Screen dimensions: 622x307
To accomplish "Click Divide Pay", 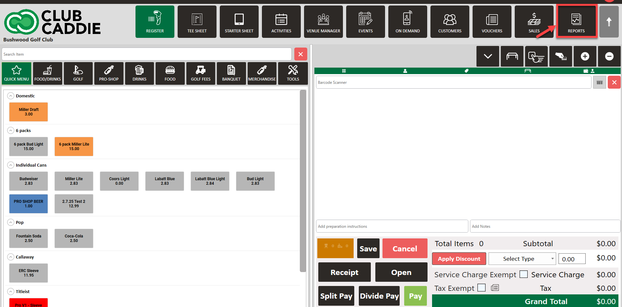I will tap(379, 296).
